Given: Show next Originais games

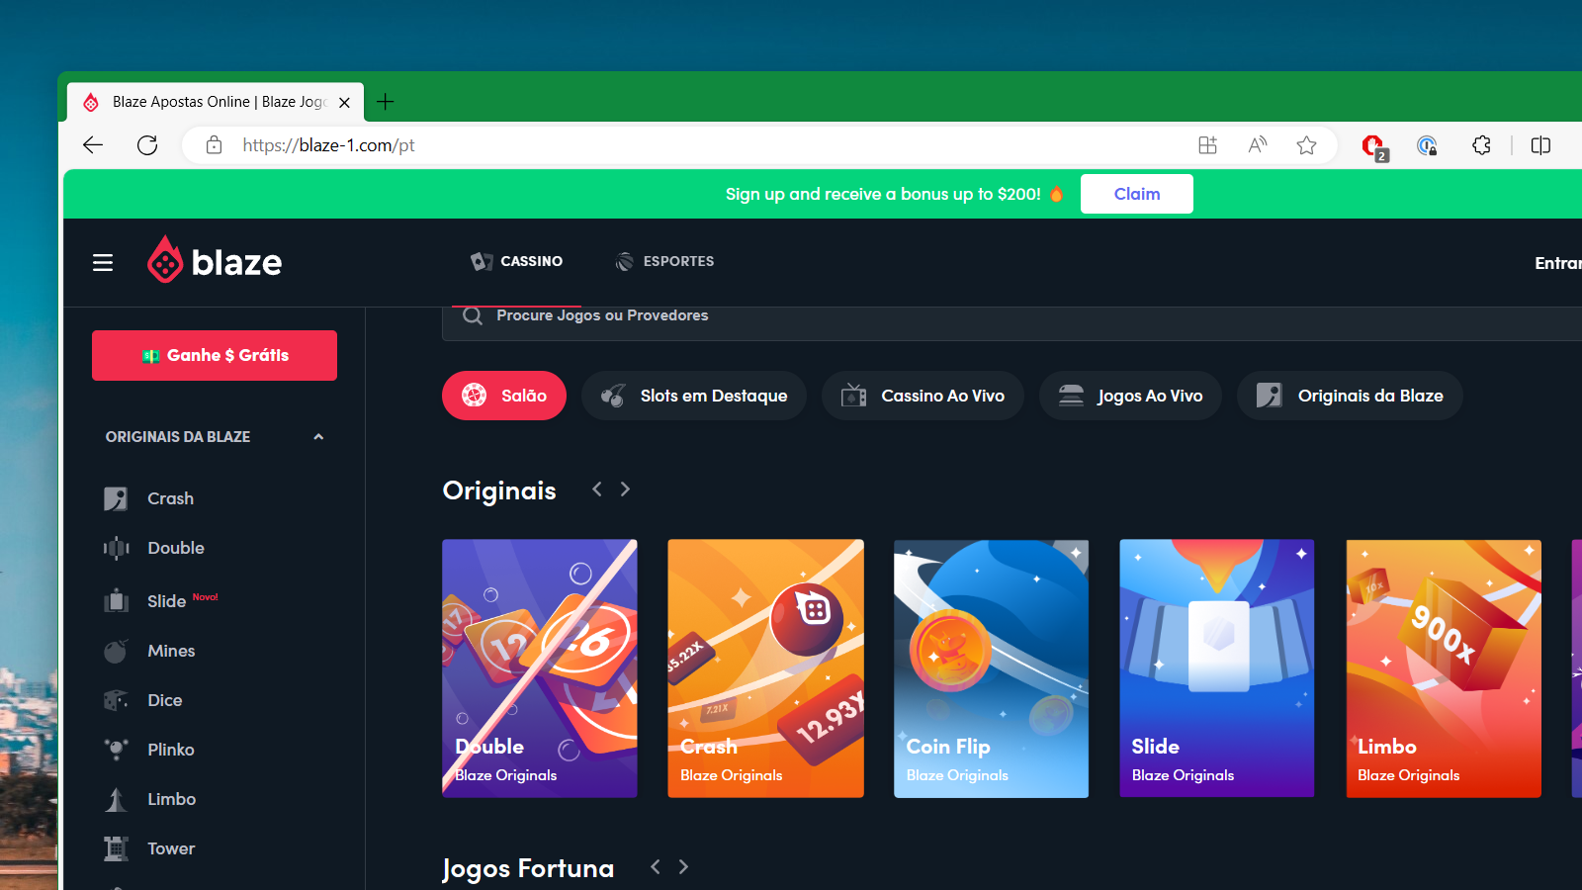Looking at the screenshot, I should point(625,489).
